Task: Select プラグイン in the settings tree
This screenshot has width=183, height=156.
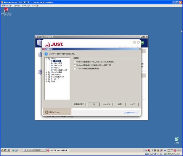Action: click(x=56, y=68)
